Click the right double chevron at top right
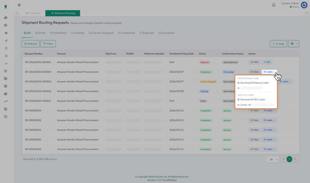 coord(307,13)
